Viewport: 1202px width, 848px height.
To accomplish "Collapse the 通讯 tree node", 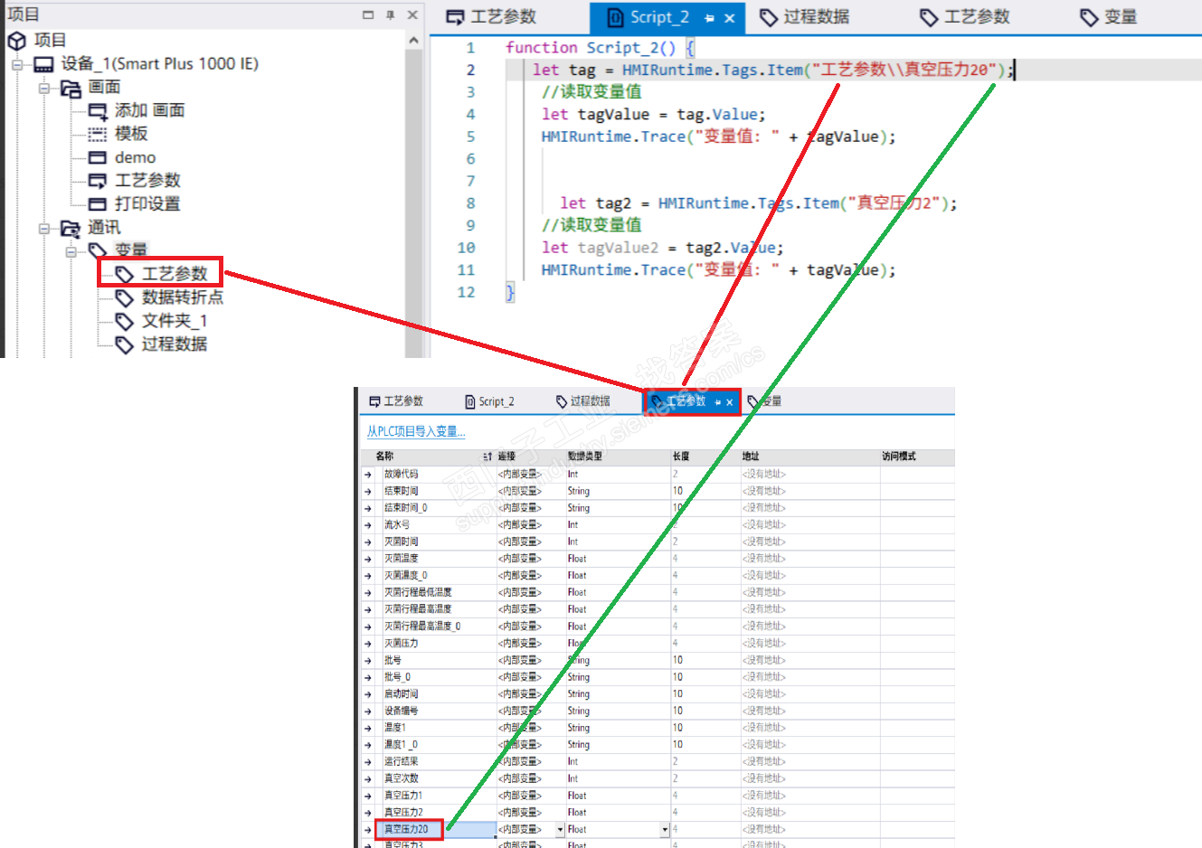I will 44,228.
